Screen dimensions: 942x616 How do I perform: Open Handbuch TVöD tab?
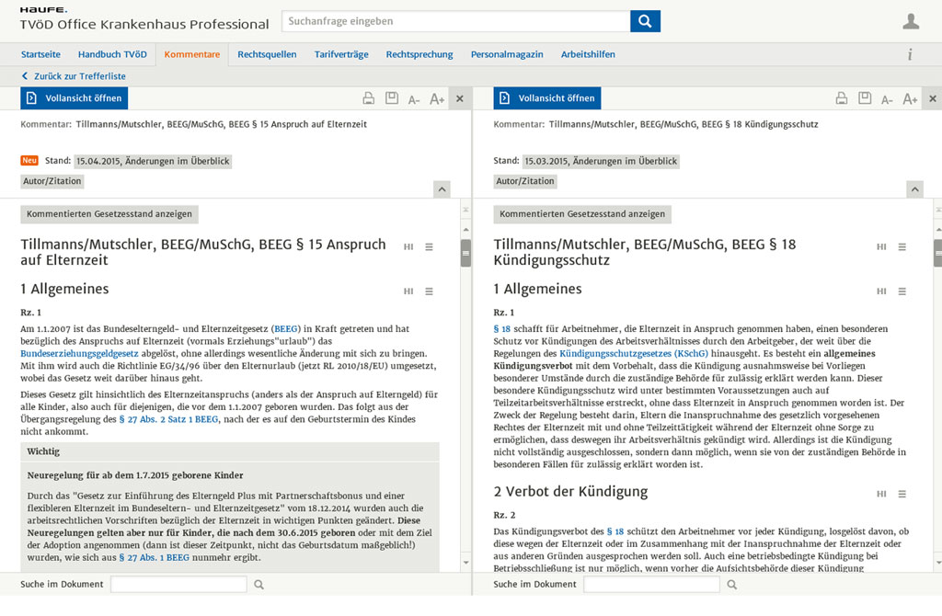[x=112, y=54]
